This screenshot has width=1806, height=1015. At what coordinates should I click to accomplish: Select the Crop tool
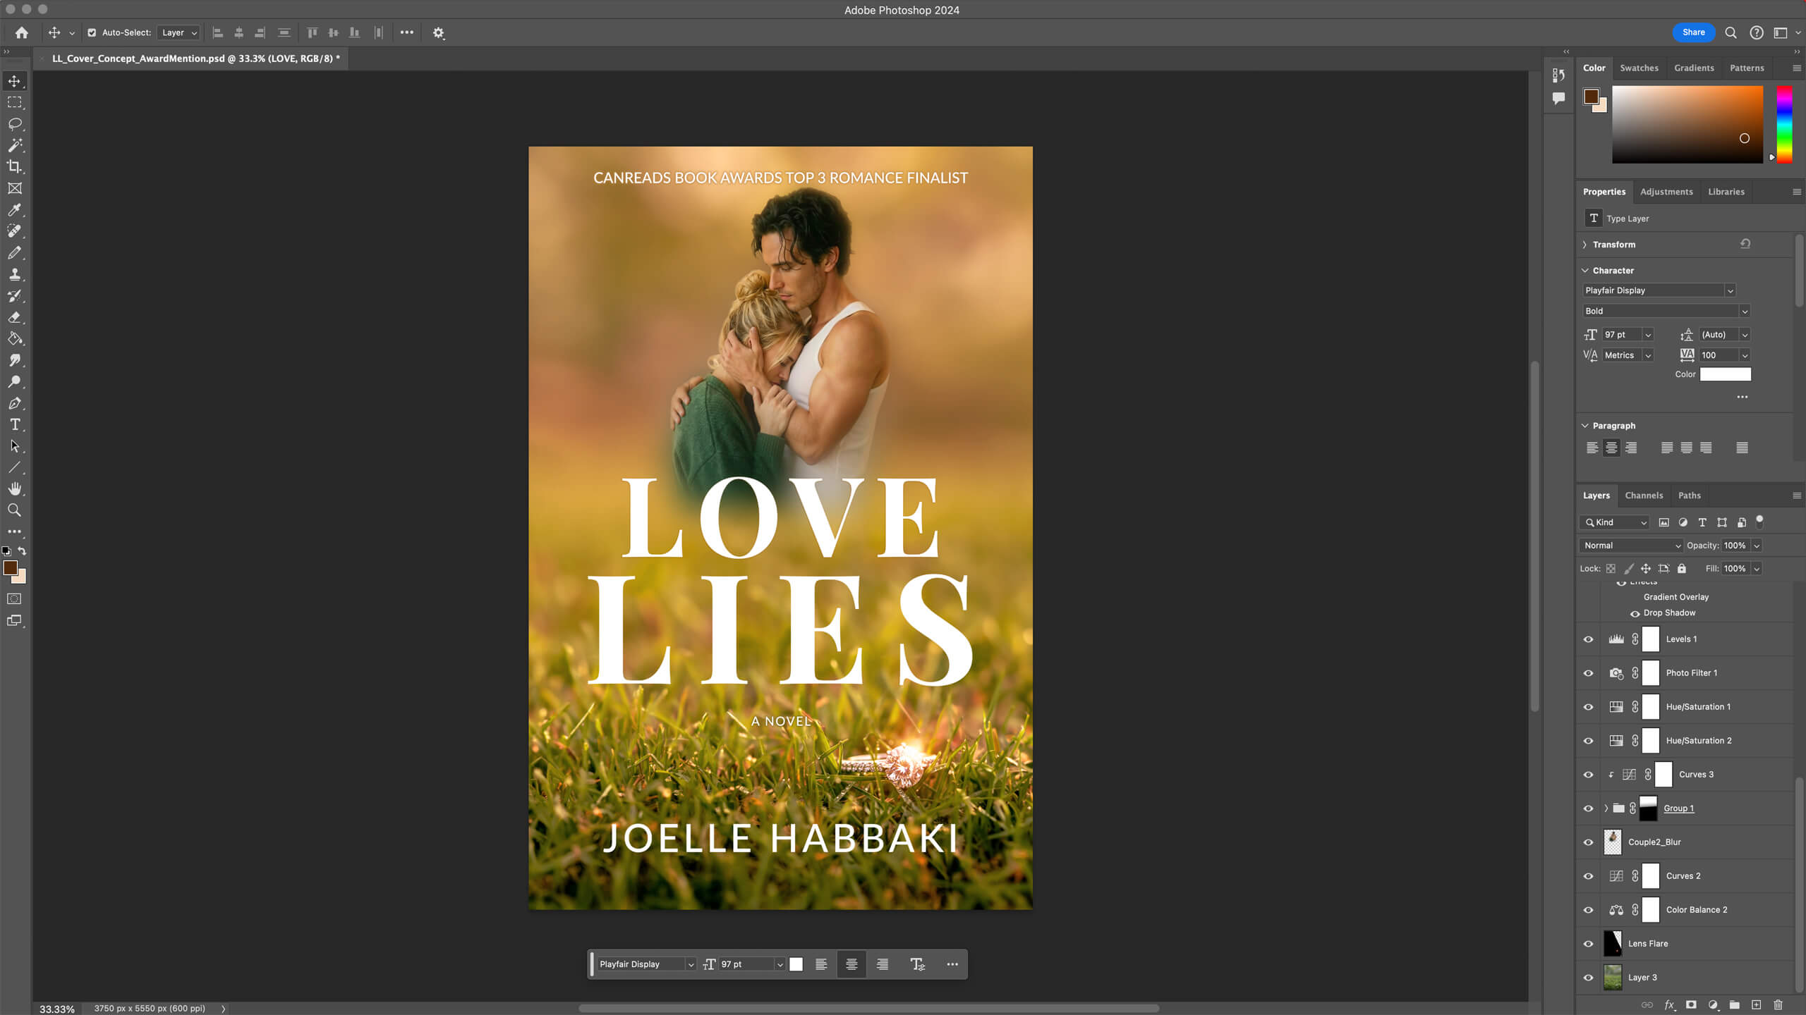(14, 167)
